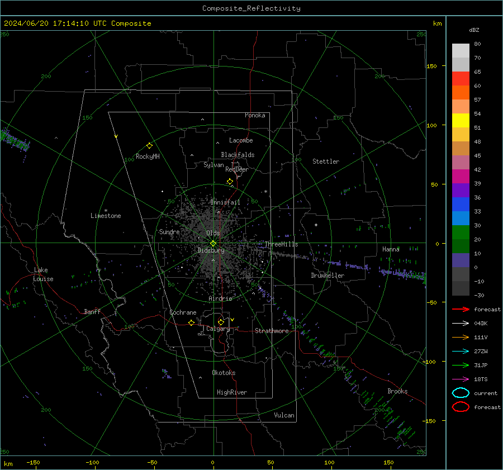Image resolution: width=503 pixels, height=470 pixels.
Task: Select bright yellow swatch between 54 and 51
Action: (461, 121)
